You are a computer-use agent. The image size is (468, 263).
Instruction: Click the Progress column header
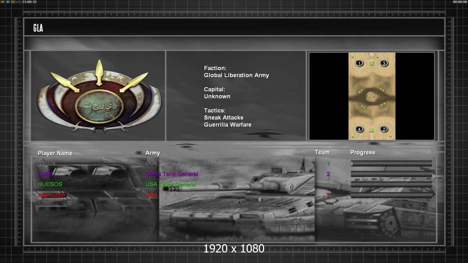pyautogui.click(x=363, y=153)
